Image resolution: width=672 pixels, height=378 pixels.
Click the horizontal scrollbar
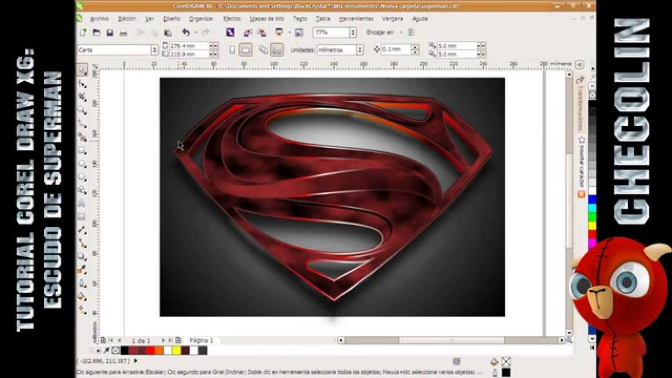[x=451, y=340]
